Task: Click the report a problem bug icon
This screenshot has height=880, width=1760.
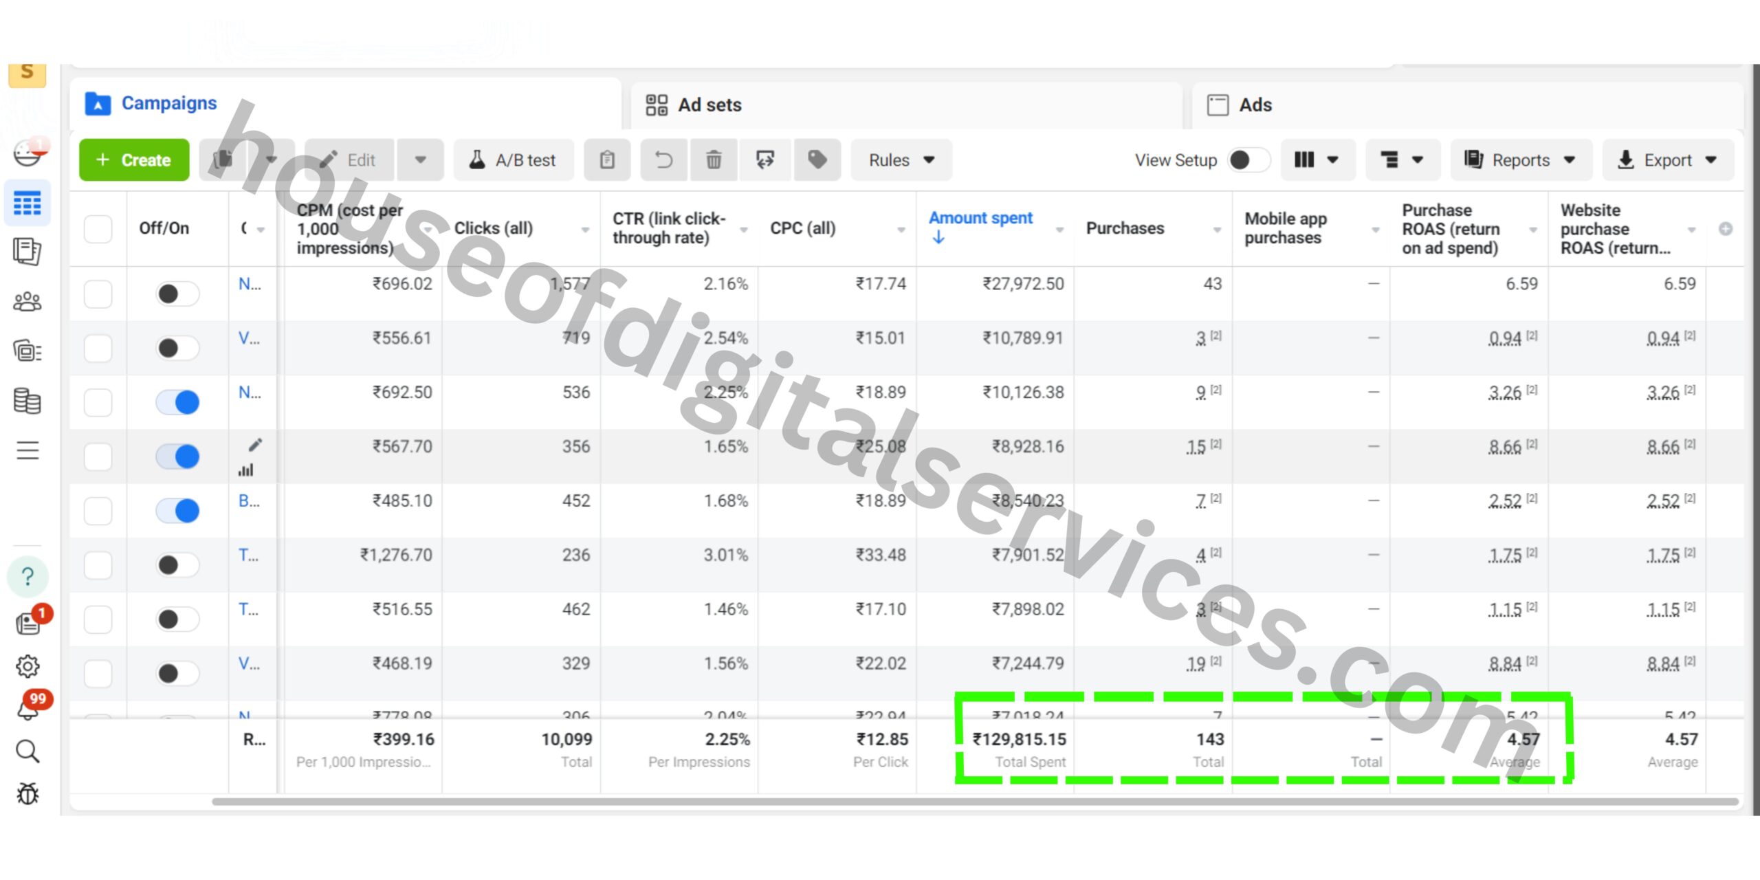Action: tap(27, 794)
